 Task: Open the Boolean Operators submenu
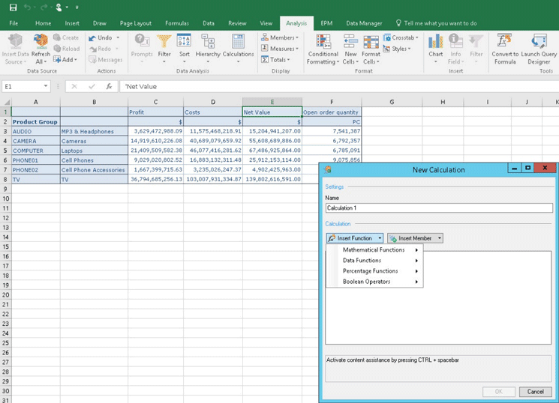[374, 282]
